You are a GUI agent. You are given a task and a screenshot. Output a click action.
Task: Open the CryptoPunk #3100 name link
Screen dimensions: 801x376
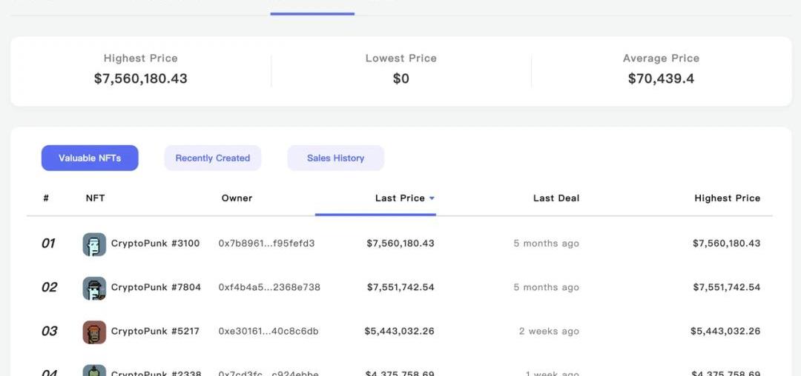tap(155, 244)
